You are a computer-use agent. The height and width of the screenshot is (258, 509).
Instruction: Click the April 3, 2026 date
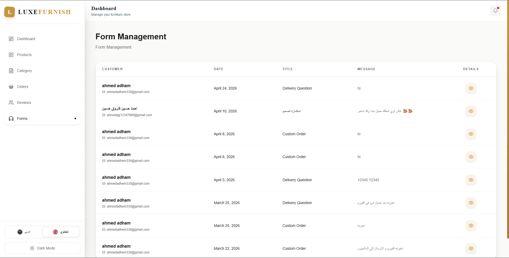point(224,180)
